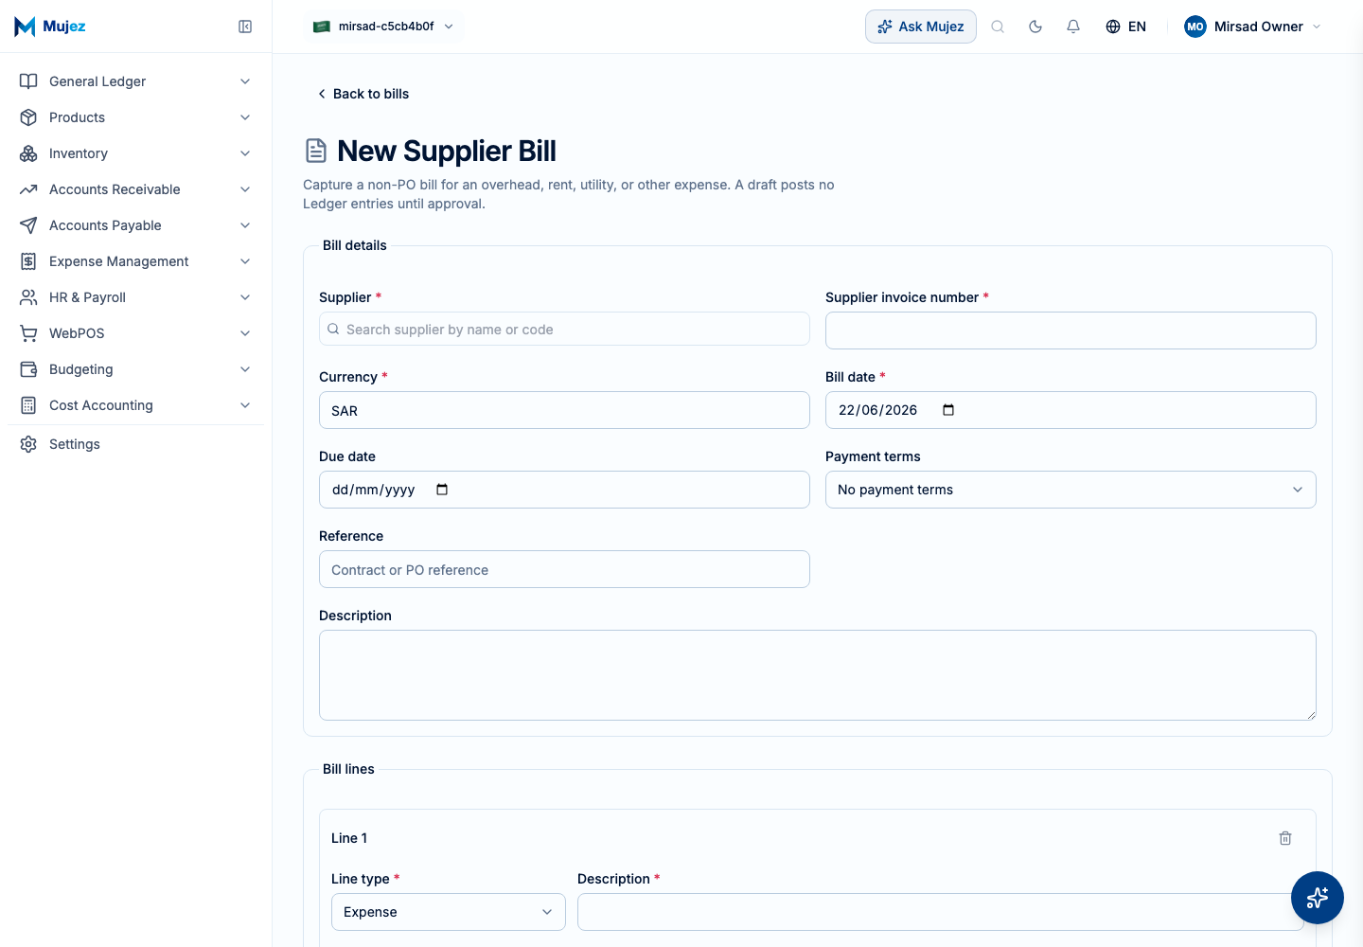Open floating AI assistant sparkle button
1363x947 pixels.
1318,898
